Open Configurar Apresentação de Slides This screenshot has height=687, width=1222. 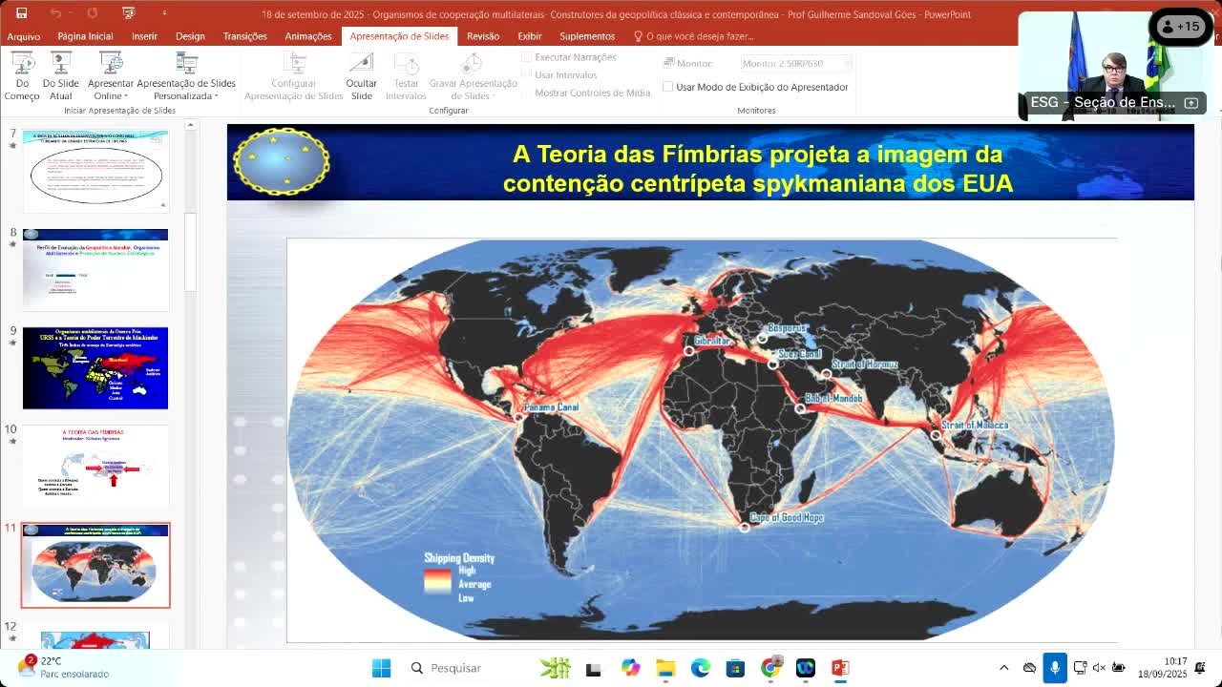[294, 75]
